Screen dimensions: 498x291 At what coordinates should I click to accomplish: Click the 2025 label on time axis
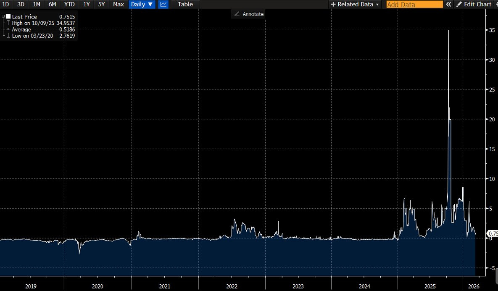(x=430, y=286)
